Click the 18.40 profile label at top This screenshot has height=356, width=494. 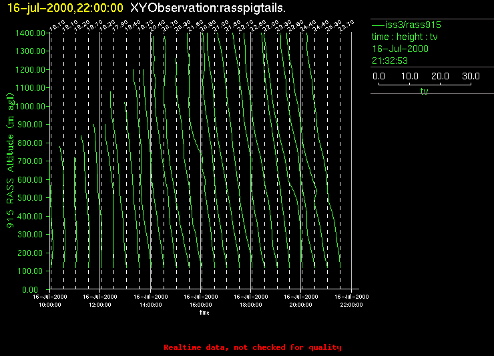[x=133, y=25]
